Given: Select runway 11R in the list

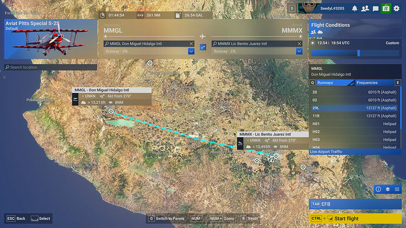Looking at the screenshot, I should pyautogui.click(x=354, y=116).
